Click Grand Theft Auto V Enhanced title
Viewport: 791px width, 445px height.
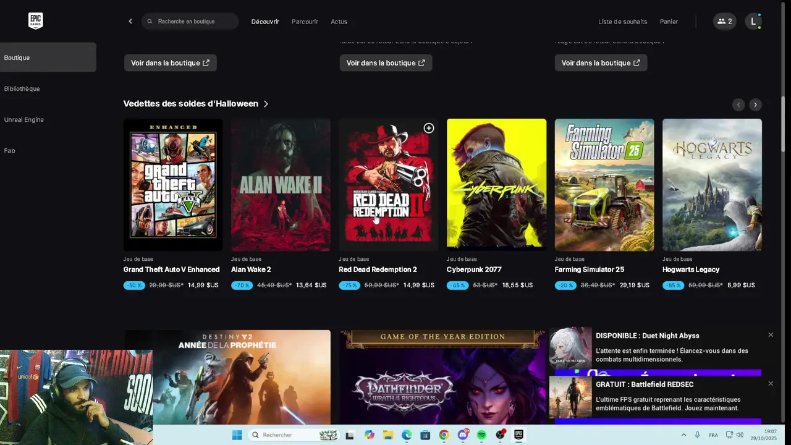pos(171,269)
